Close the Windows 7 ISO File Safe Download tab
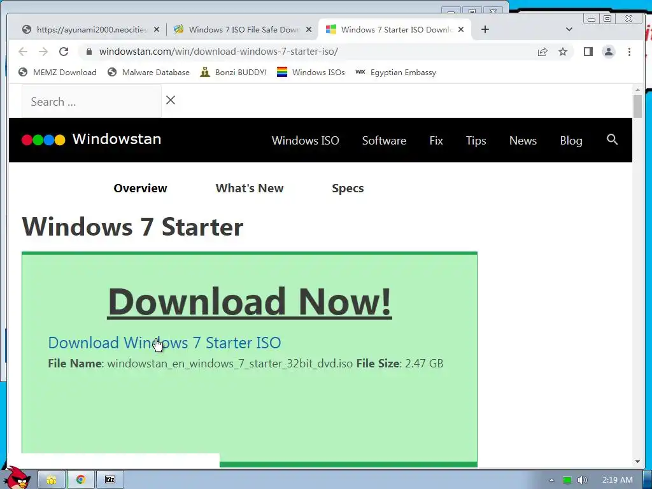The image size is (652, 489). tap(309, 29)
